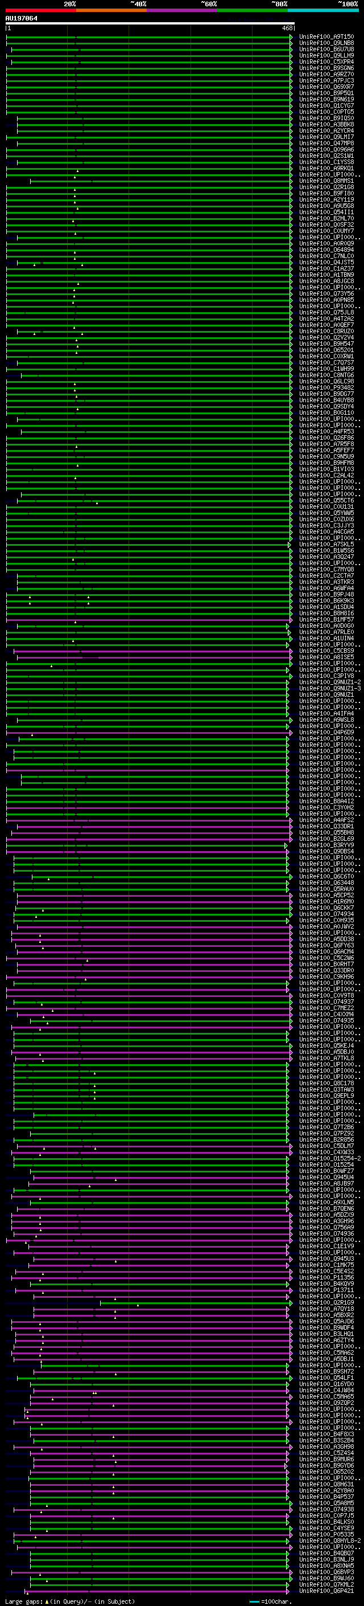Click the red 20% identity legend segment
Screen dimensions: 364x1606
tap(40, 10)
